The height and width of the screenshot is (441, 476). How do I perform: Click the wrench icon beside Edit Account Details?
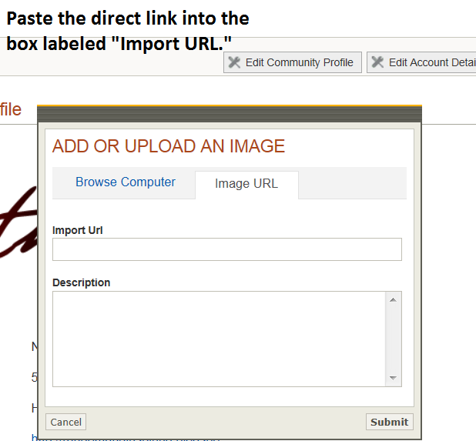[377, 62]
